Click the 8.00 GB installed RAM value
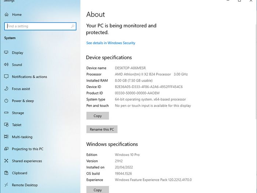The height and width of the screenshot is (193, 257). point(134,81)
